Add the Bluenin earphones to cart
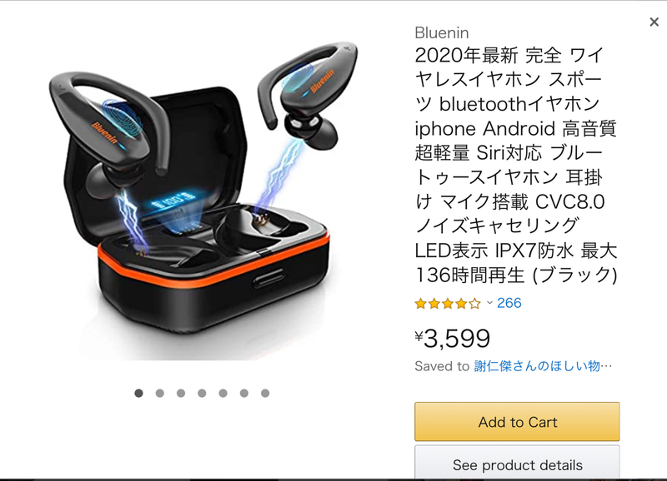 coord(517,422)
